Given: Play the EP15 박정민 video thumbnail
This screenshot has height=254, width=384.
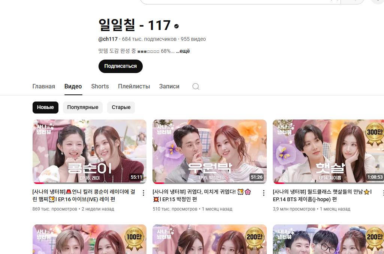Looking at the screenshot, I should coord(210,151).
